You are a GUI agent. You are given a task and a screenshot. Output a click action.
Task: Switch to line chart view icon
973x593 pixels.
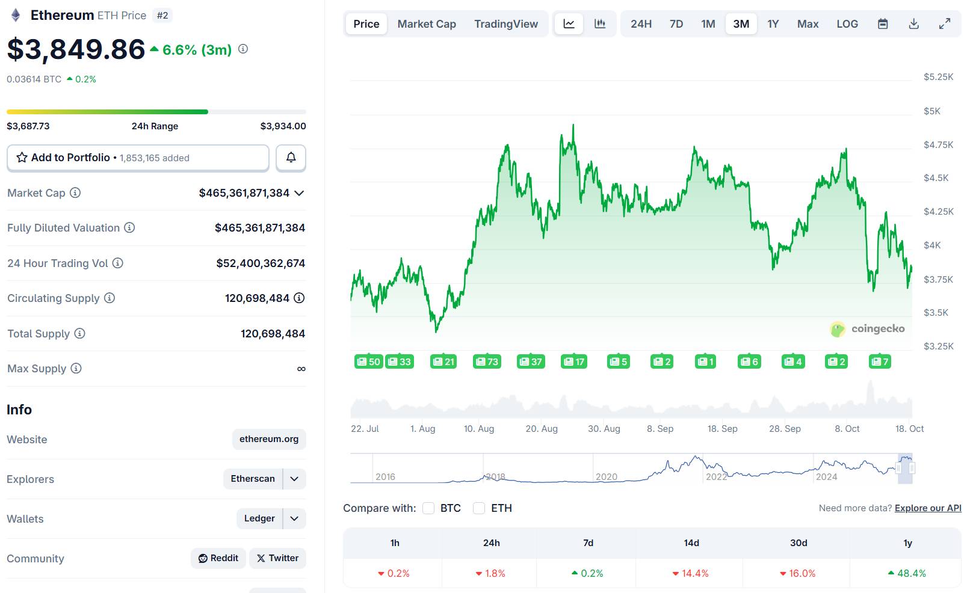(x=569, y=24)
